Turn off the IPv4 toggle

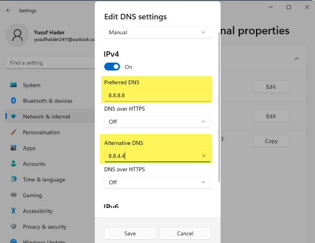coord(112,67)
